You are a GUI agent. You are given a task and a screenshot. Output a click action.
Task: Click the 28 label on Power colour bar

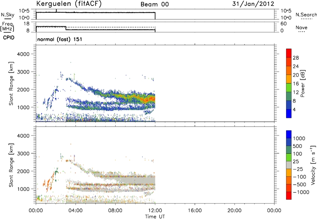[296, 58]
